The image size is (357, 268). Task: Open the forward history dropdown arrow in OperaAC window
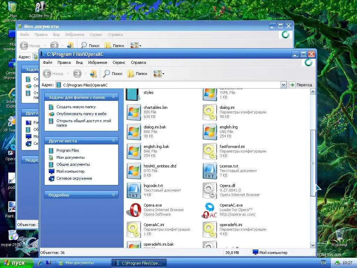coord(85,74)
